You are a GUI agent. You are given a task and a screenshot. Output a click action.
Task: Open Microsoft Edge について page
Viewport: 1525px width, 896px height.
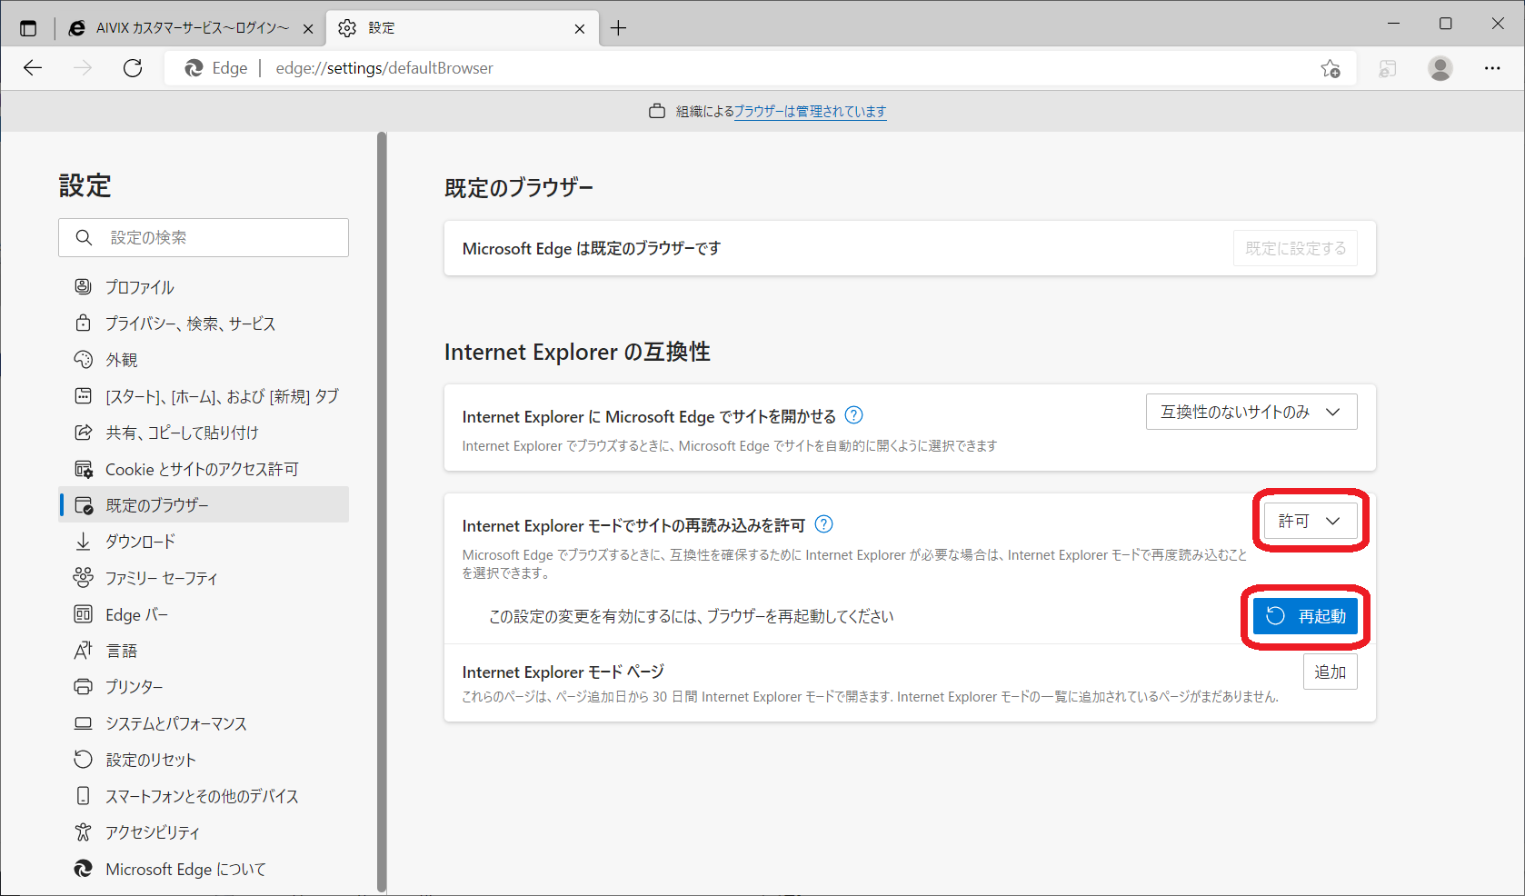pos(204,869)
